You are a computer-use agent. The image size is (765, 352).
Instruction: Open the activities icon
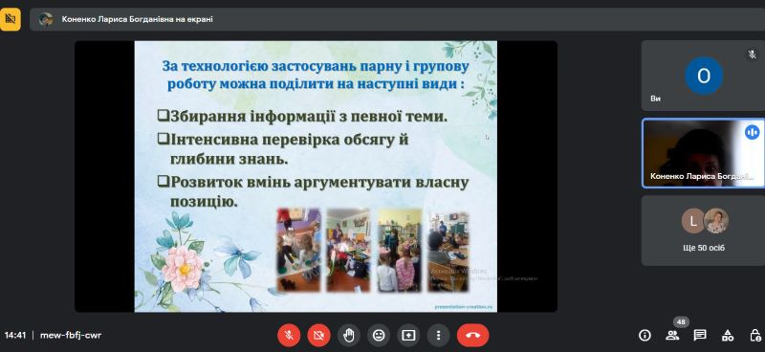pos(728,335)
